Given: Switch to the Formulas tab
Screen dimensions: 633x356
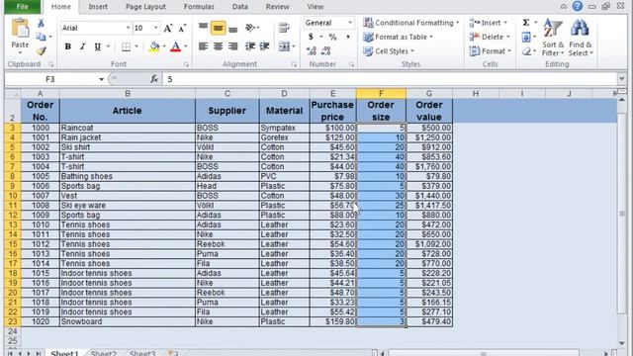Looking at the screenshot, I should tap(199, 7).
